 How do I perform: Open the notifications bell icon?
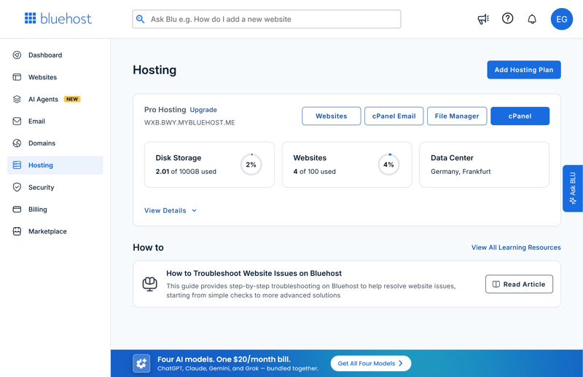[532, 19]
